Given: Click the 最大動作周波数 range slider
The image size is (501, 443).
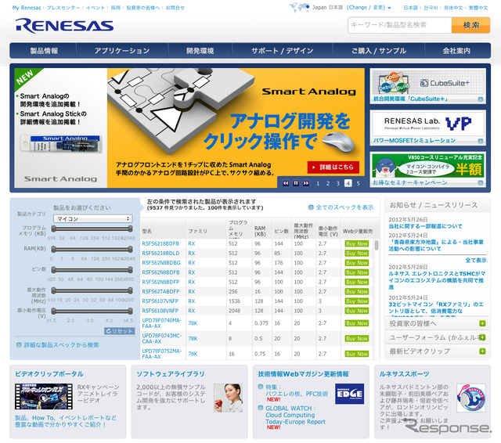Looking at the screenshot, I should 92,290.
